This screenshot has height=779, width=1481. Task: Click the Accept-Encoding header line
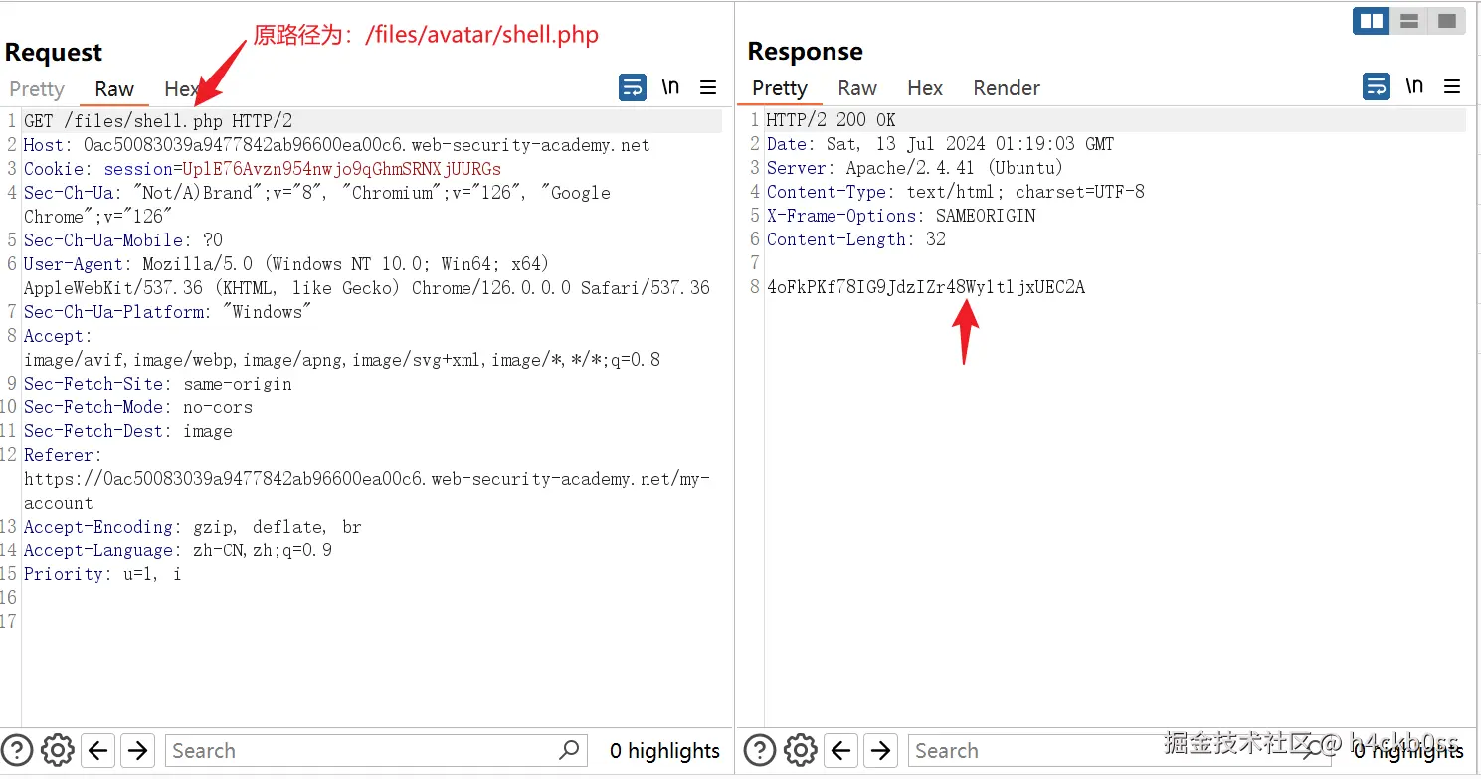click(x=193, y=527)
